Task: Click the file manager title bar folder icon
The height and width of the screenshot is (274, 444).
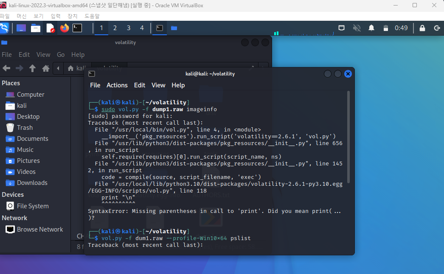Action: [4, 42]
